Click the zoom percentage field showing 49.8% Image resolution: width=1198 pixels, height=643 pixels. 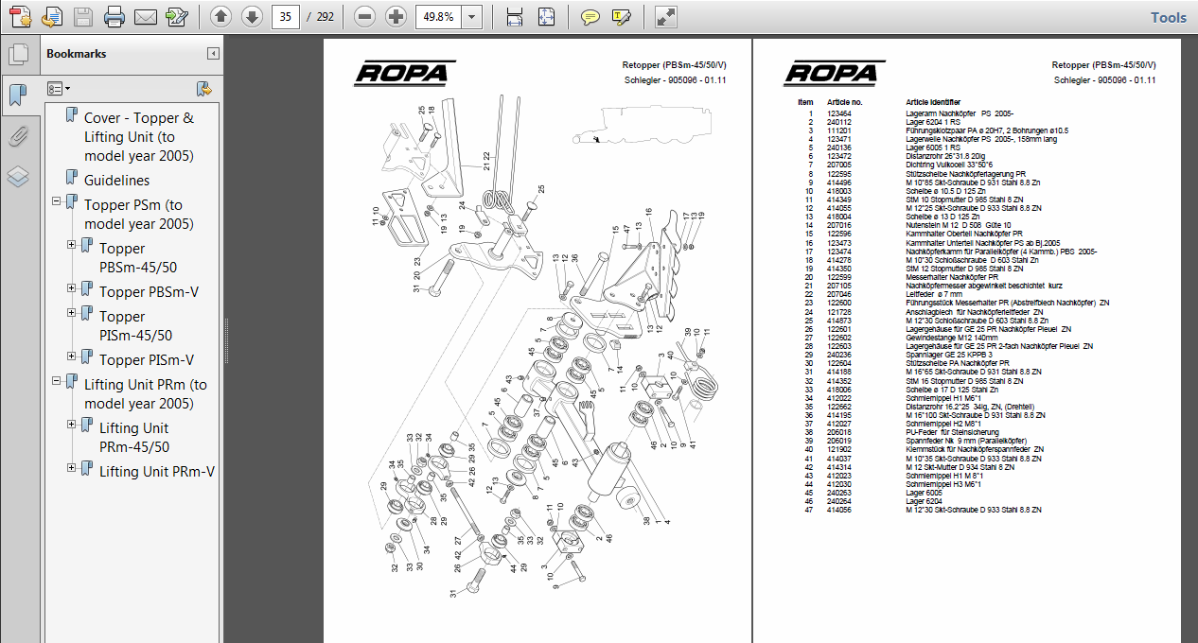point(438,16)
